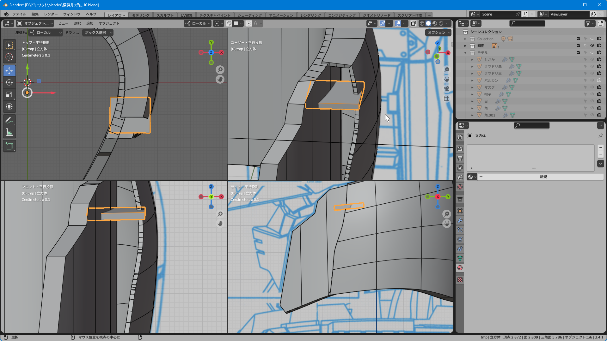Open the オプション dropdown in viewport

coord(438,33)
